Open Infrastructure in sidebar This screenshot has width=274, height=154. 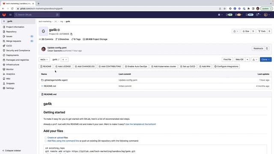[12, 65]
